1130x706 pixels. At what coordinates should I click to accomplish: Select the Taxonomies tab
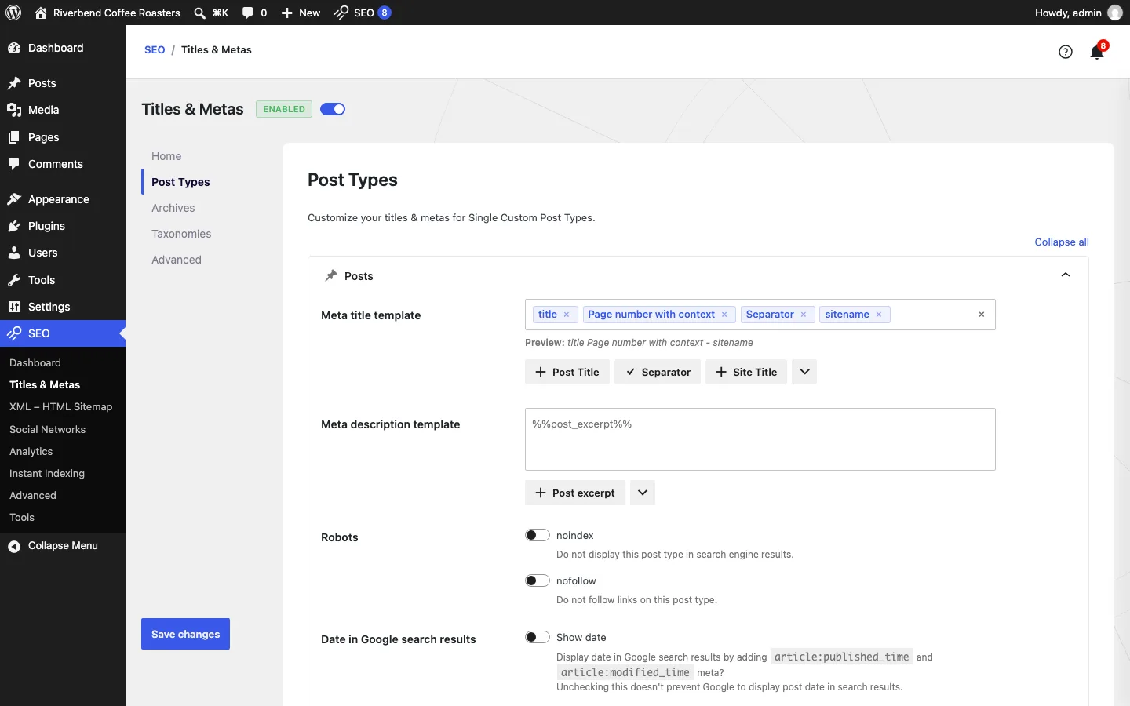click(181, 234)
